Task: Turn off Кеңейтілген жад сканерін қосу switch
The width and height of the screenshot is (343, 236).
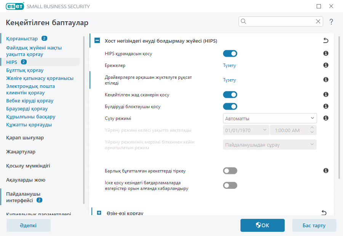Action: coord(230,94)
